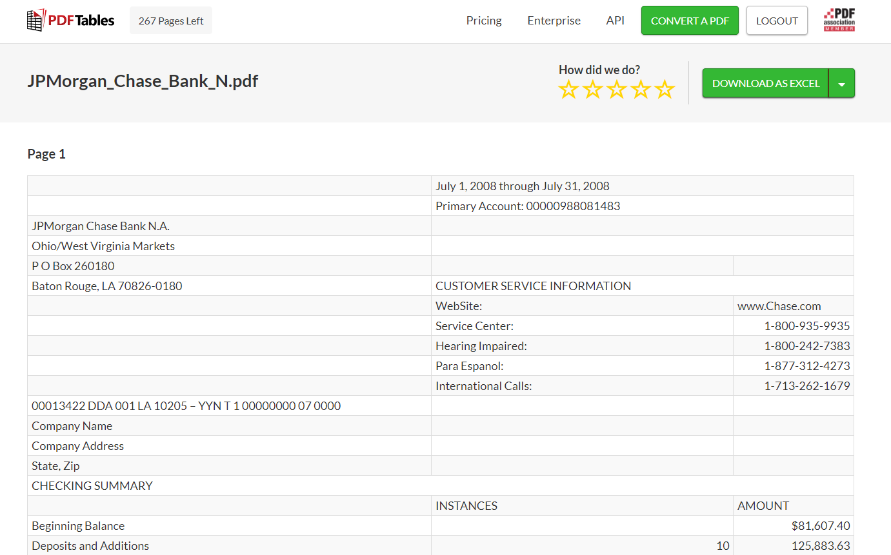
Task: Select the Para Espanol: label cell
Action: pyautogui.click(x=582, y=366)
